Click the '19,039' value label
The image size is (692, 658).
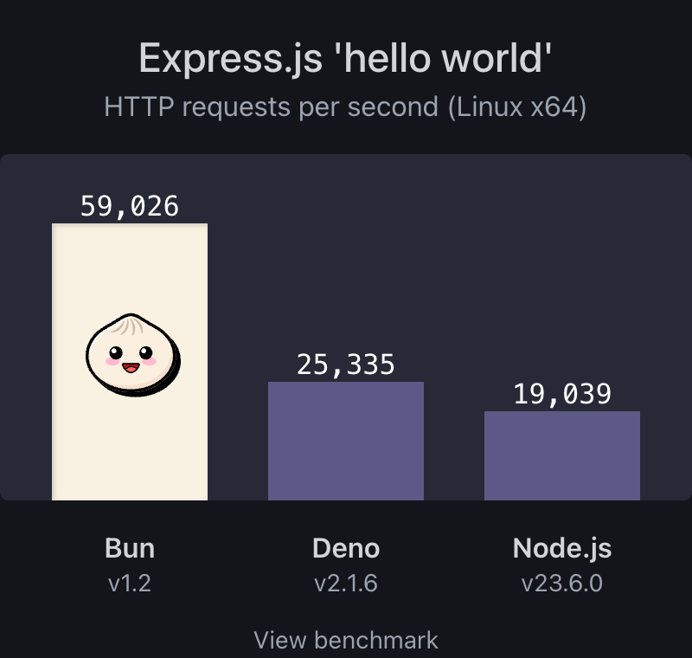click(x=562, y=394)
